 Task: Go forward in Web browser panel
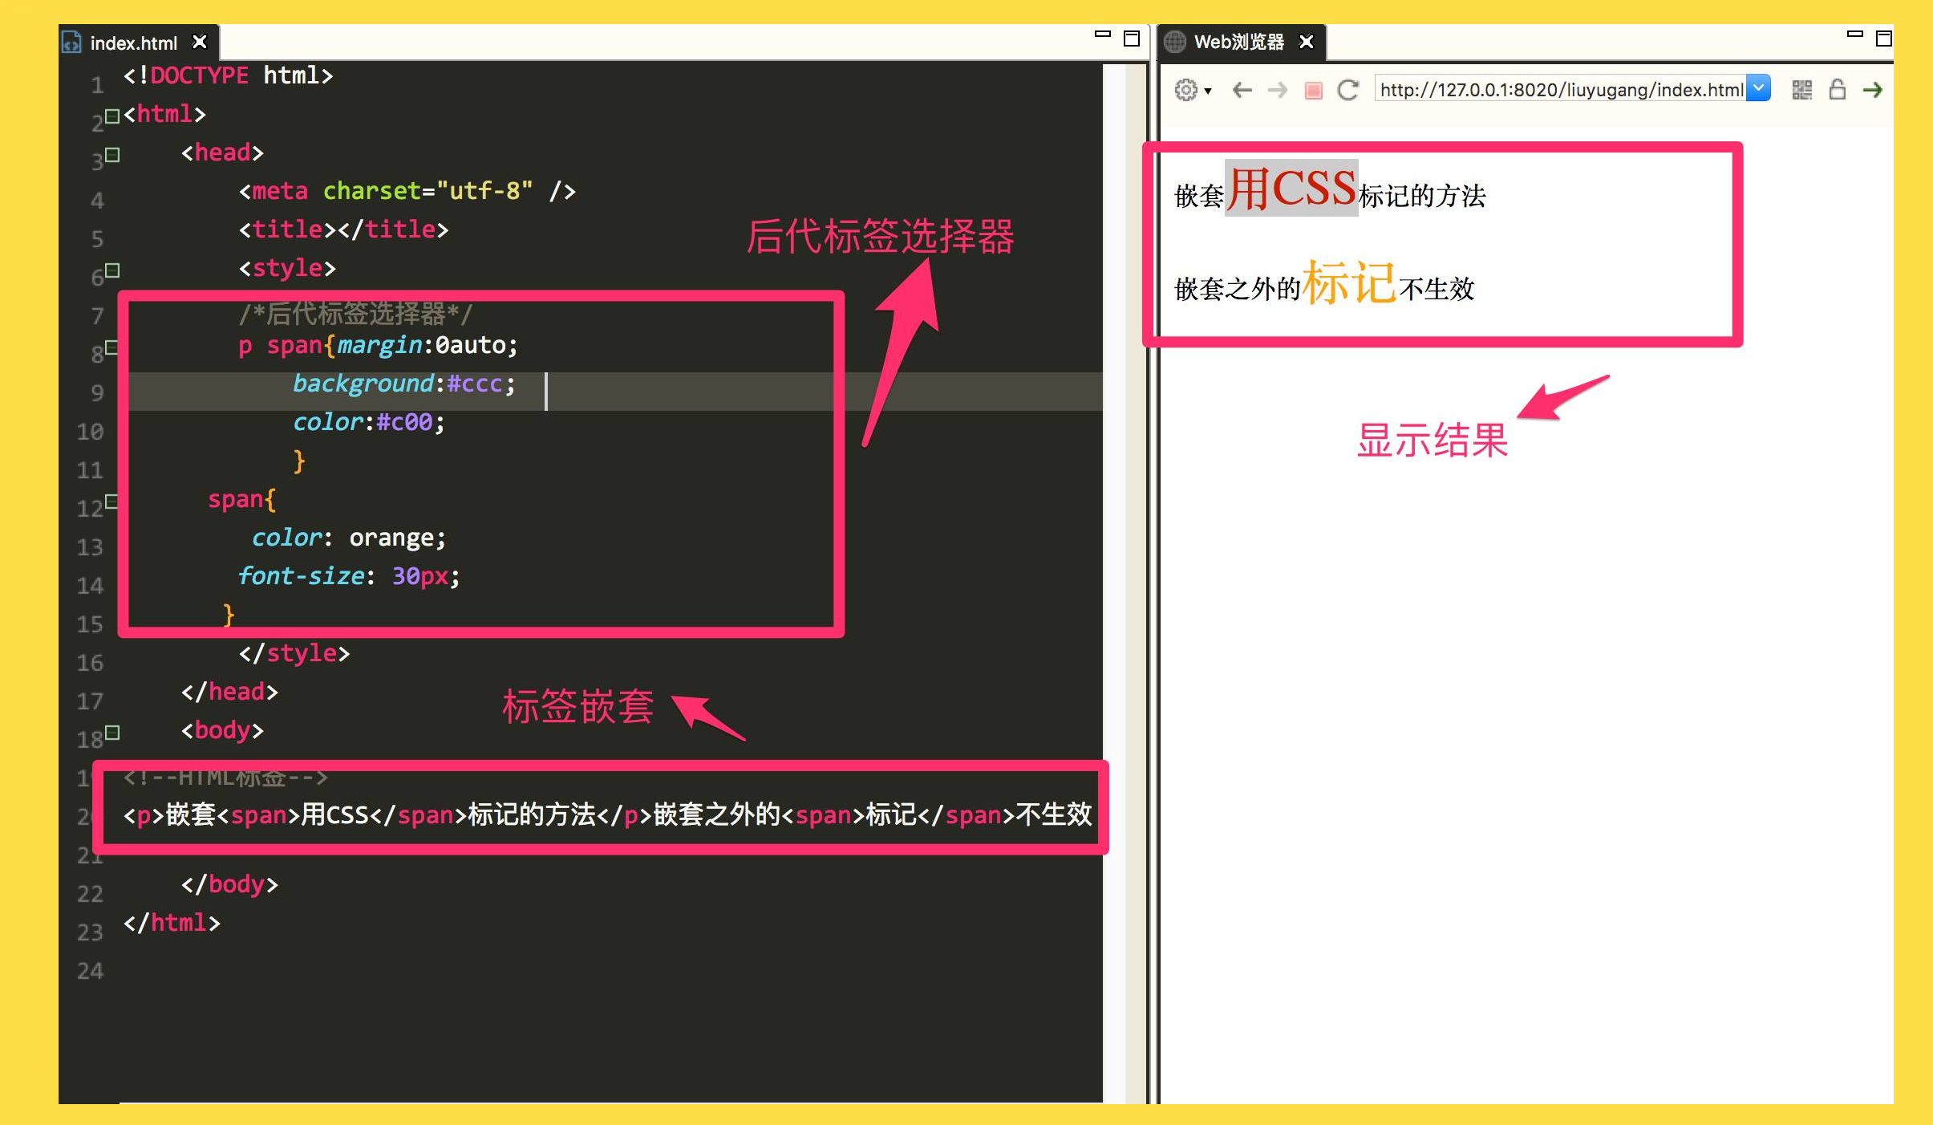tap(1278, 90)
